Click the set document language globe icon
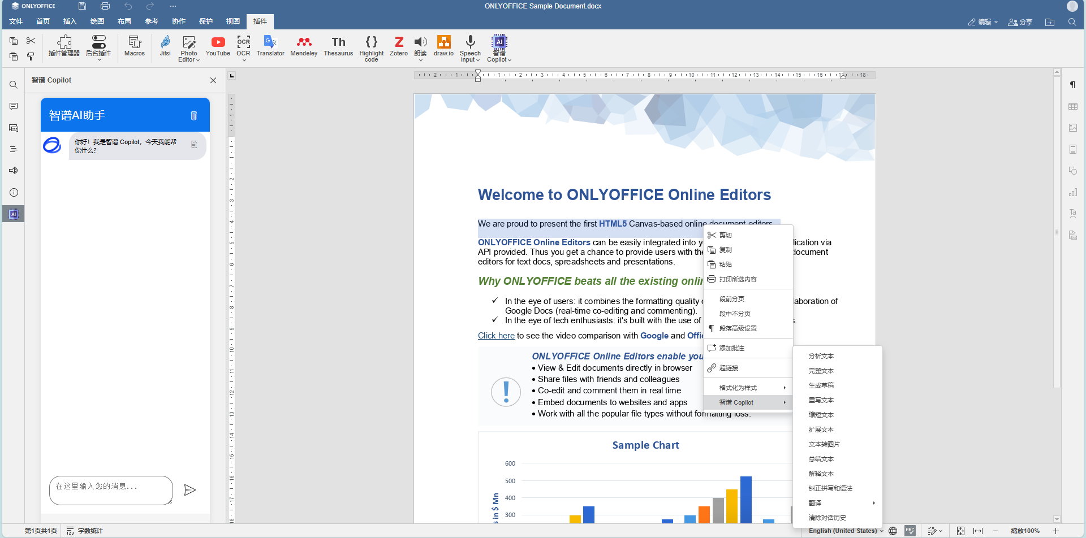 pos(893,531)
